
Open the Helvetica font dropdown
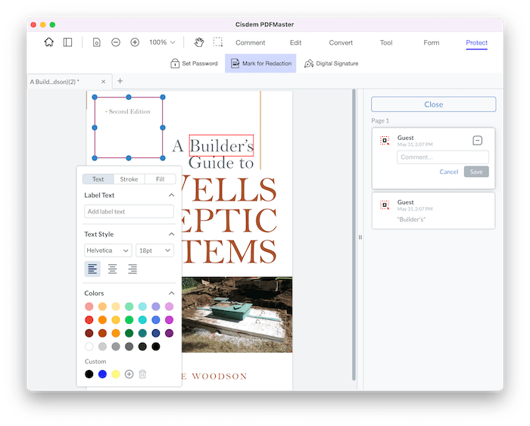coord(108,250)
